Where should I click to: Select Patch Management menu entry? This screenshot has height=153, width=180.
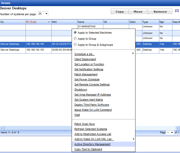point(86,74)
